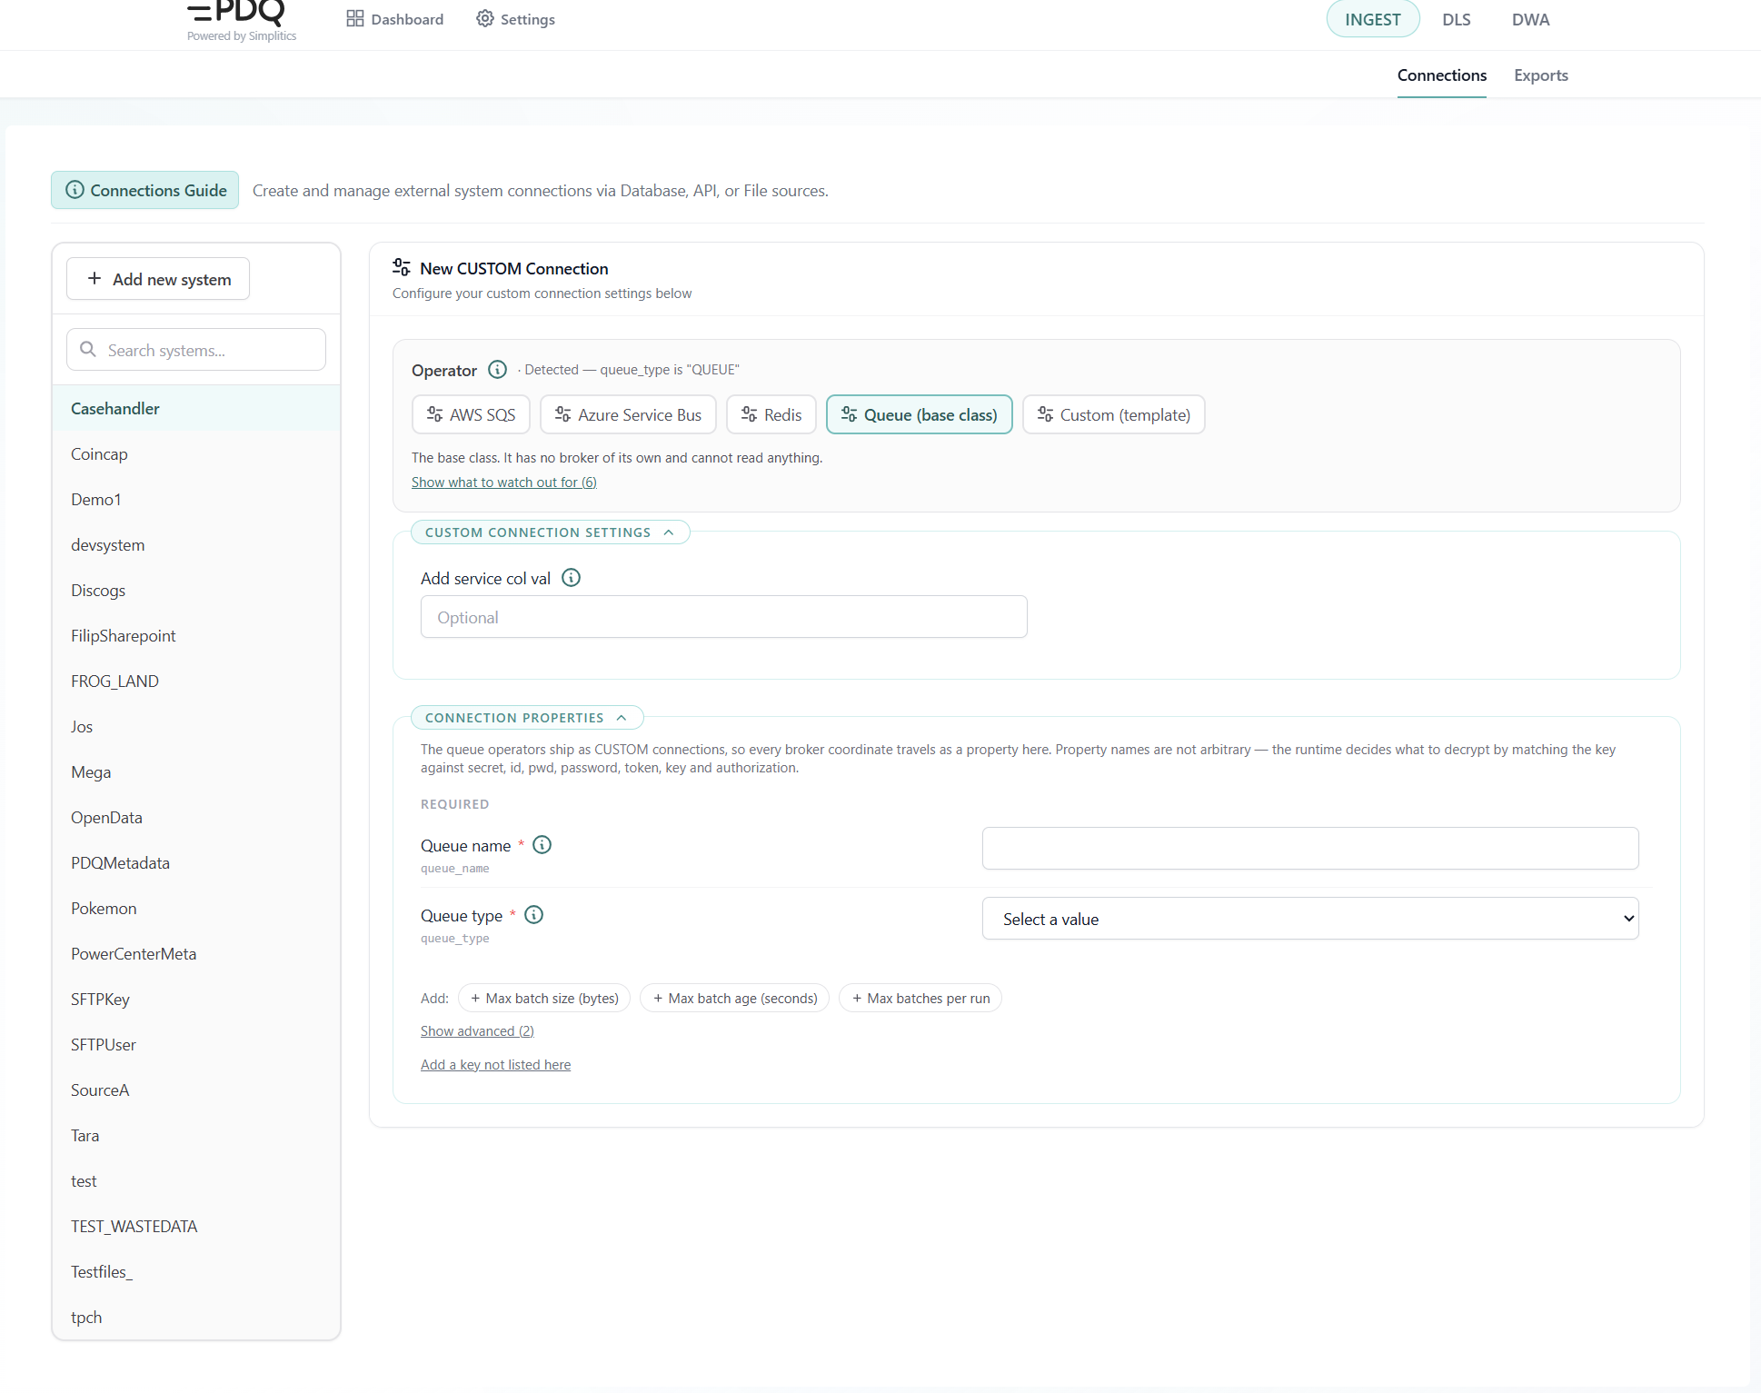Select Coincap in the systems list
1761x1393 pixels.
pos(196,453)
